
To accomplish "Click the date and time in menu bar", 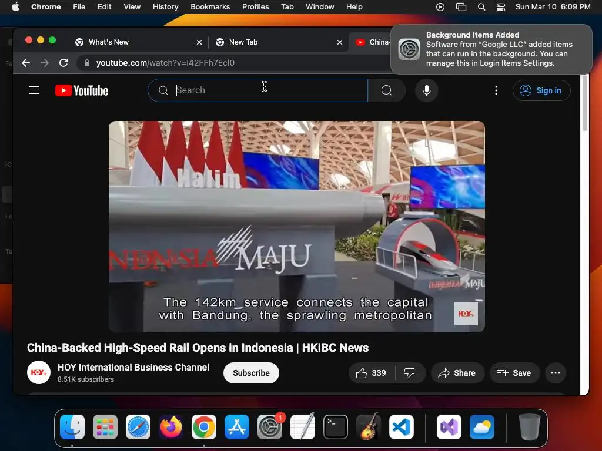I will pos(553,6).
